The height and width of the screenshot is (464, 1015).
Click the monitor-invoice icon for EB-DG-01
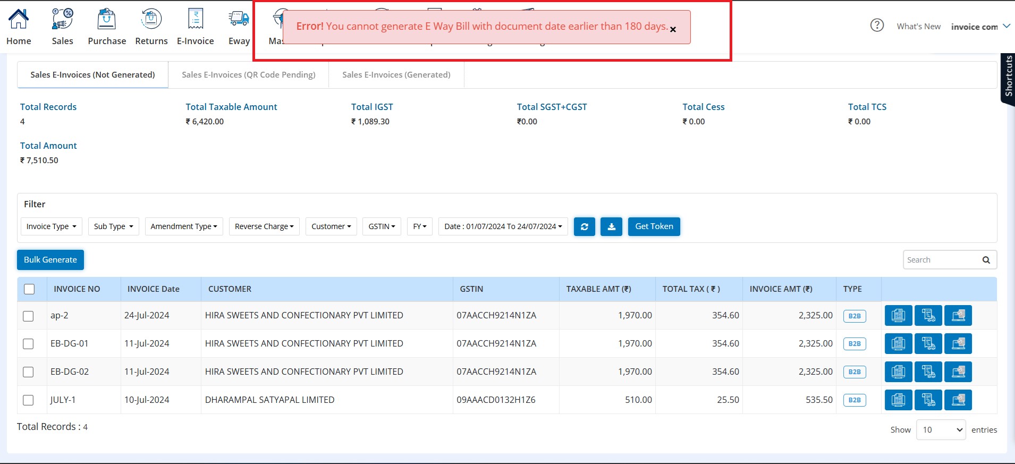(899, 343)
